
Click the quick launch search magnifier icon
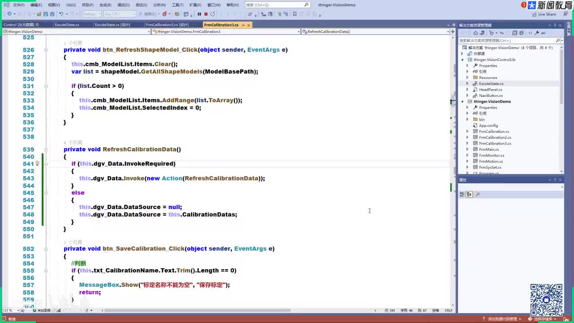[x=306, y=5]
